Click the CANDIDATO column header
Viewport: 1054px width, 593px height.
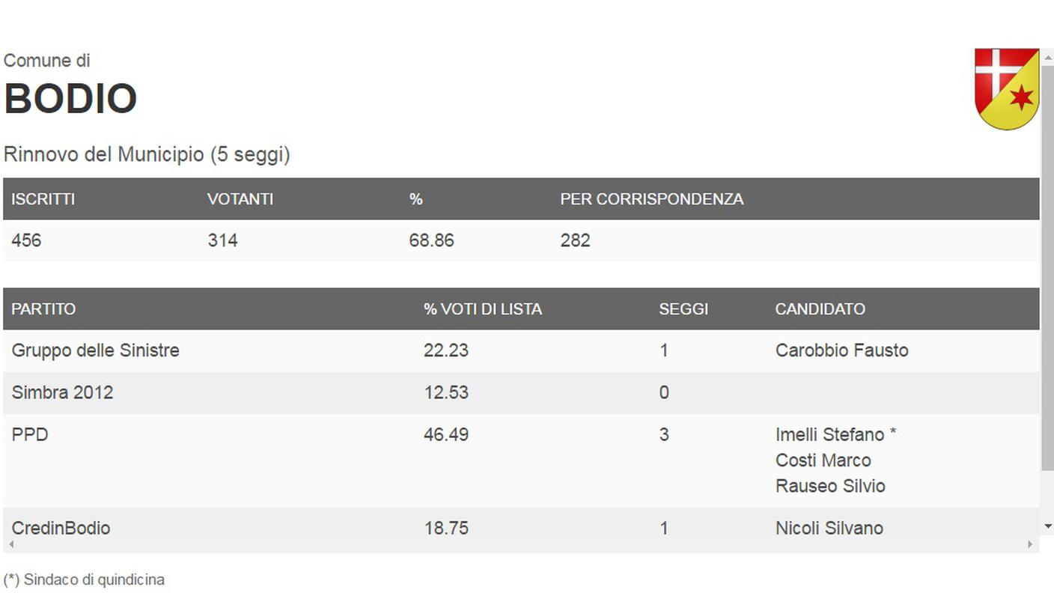tap(820, 308)
